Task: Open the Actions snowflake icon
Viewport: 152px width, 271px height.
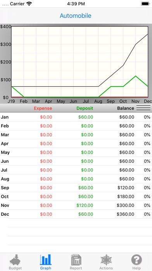Action: coord(106,262)
